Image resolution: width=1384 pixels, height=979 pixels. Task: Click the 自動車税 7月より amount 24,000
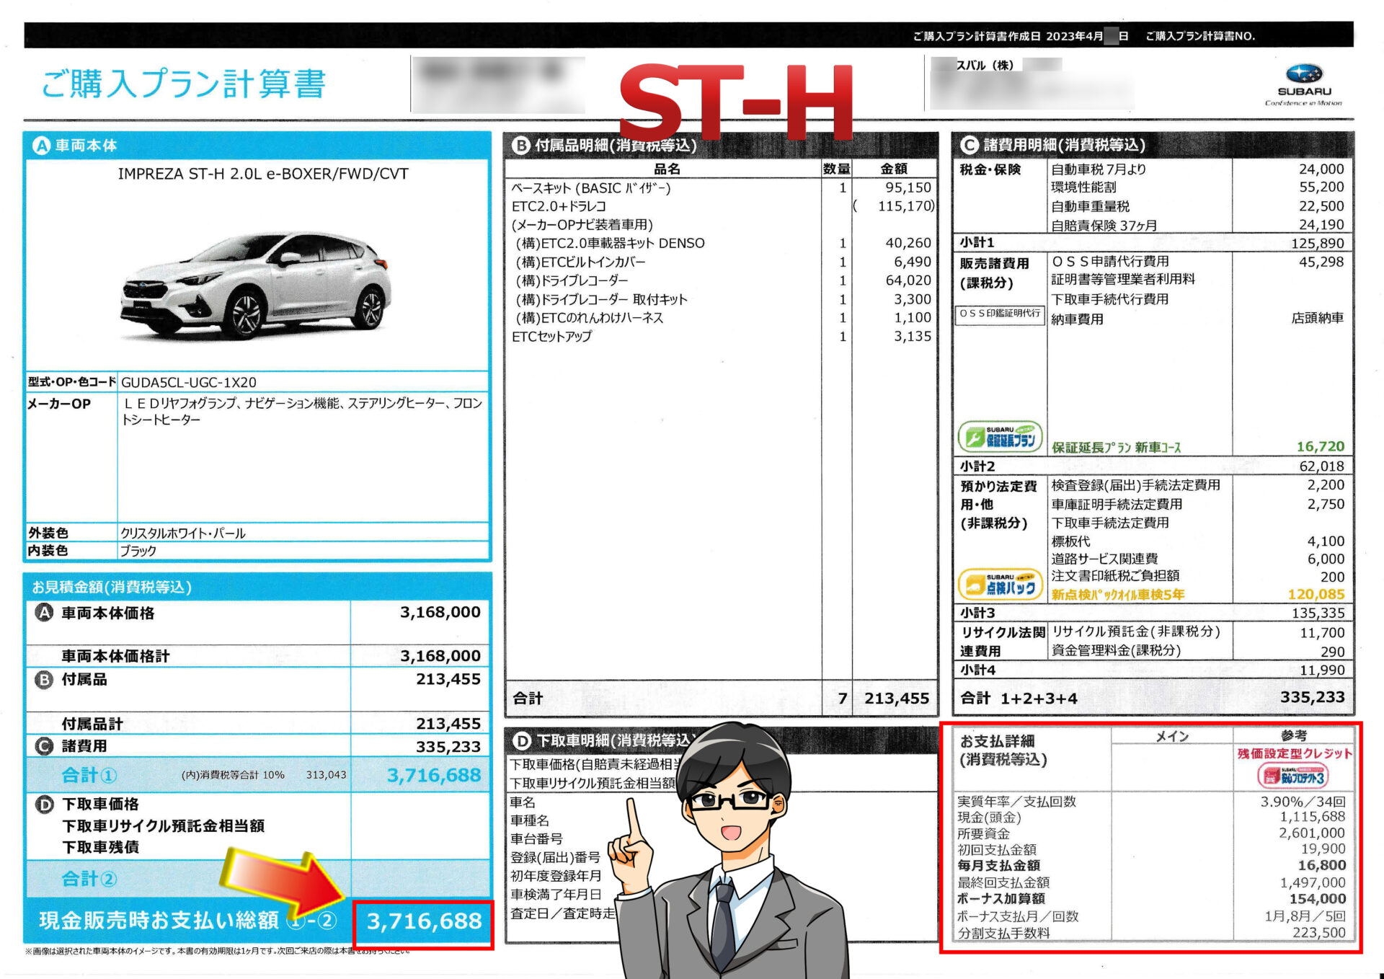(x=1321, y=169)
